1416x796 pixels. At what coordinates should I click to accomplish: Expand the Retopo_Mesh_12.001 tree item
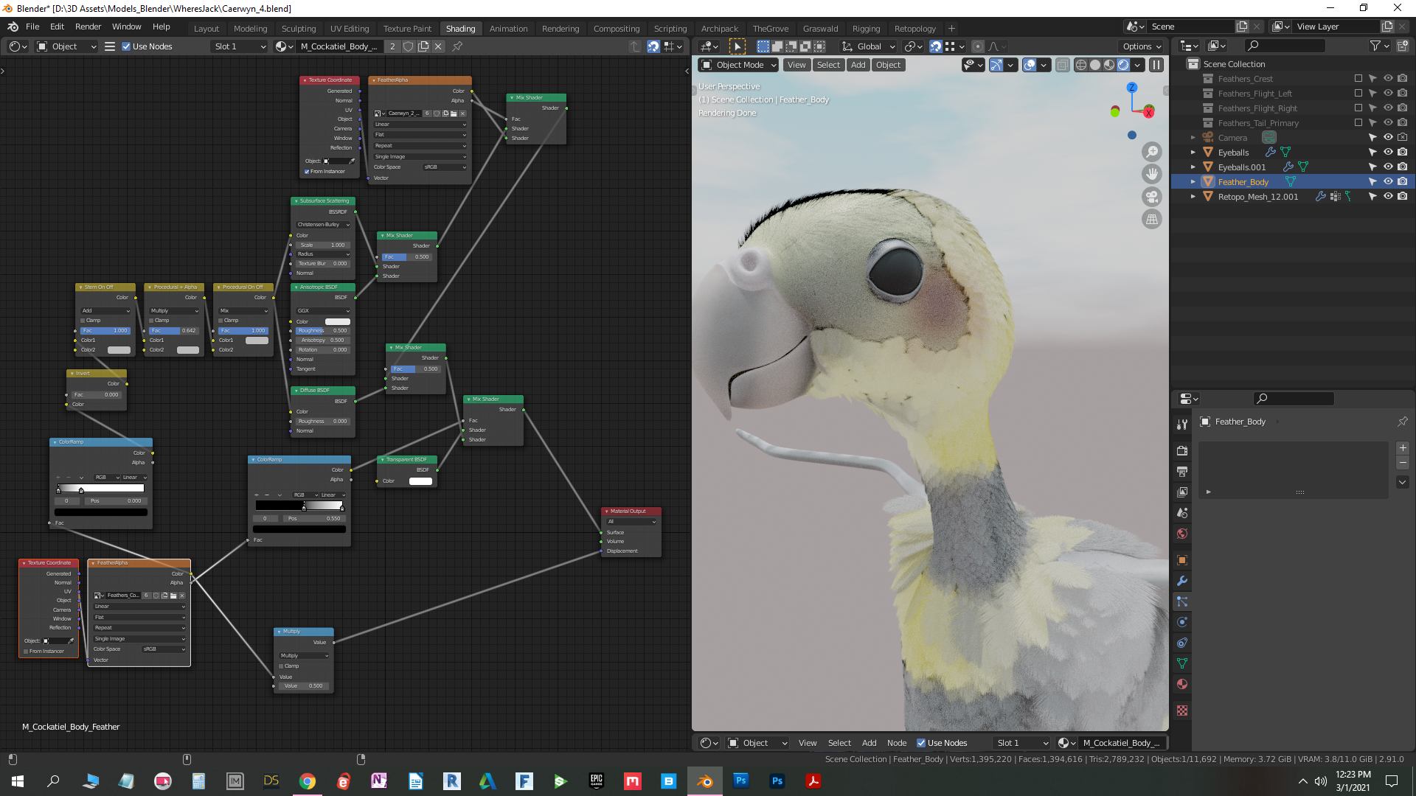[1193, 197]
